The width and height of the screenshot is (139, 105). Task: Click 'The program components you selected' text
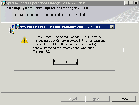pos(47,15)
